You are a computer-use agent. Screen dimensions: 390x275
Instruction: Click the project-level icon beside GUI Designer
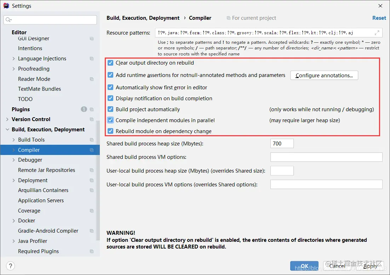pyautogui.click(x=92, y=38)
